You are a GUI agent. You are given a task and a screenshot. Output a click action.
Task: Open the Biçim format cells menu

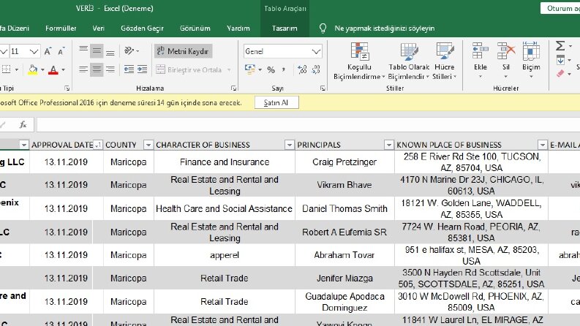click(x=531, y=60)
